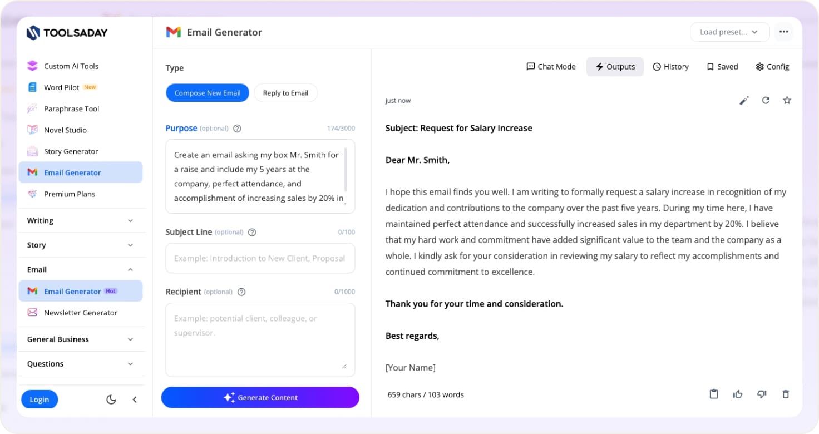Expand the Writing section in sidebar
The image size is (819, 434).
coord(81,220)
